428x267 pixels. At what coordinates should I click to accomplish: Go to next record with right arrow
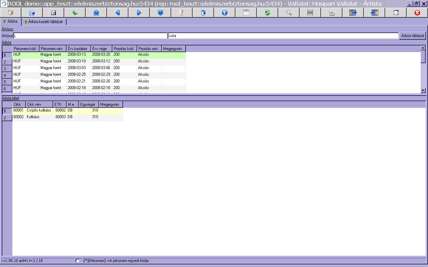point(139,13)
